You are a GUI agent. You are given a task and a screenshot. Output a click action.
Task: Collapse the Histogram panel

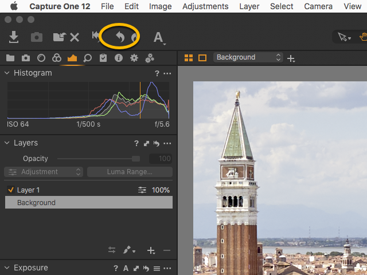(7, 73)
